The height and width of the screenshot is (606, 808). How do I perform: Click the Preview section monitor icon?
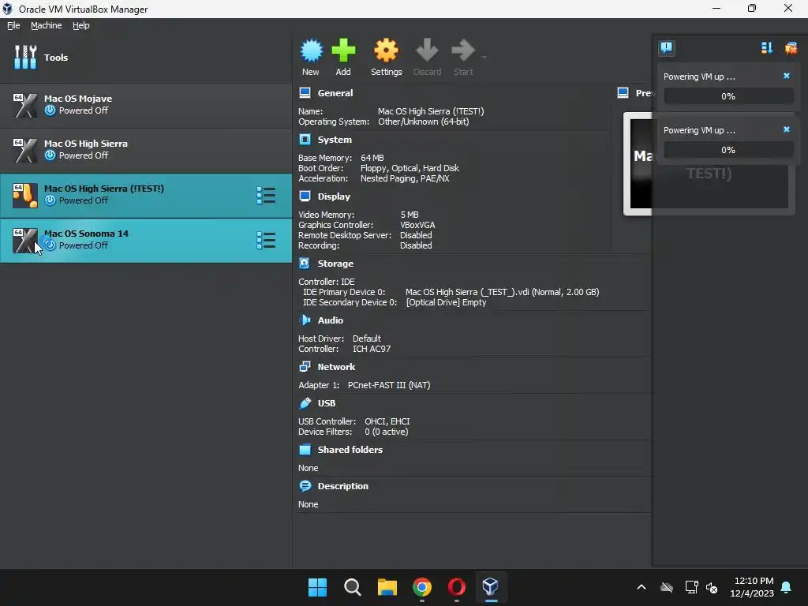coord(623,93)
